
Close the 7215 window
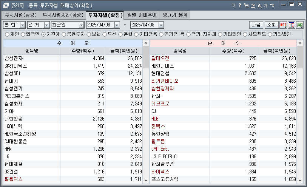pyautogui.click(x=300, y=4)
